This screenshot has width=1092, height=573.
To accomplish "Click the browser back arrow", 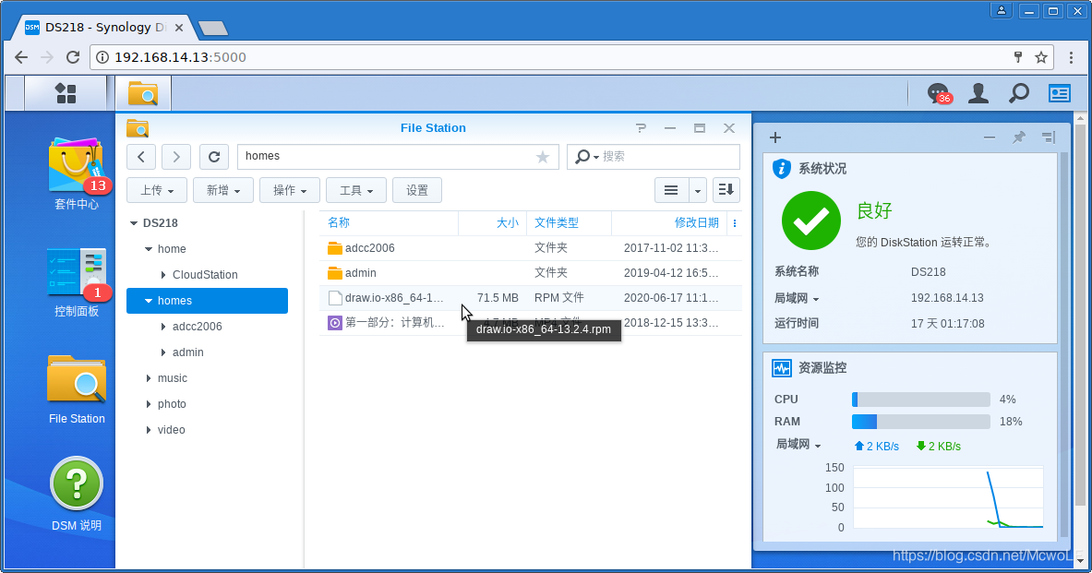I will click(x=21, y=57).
